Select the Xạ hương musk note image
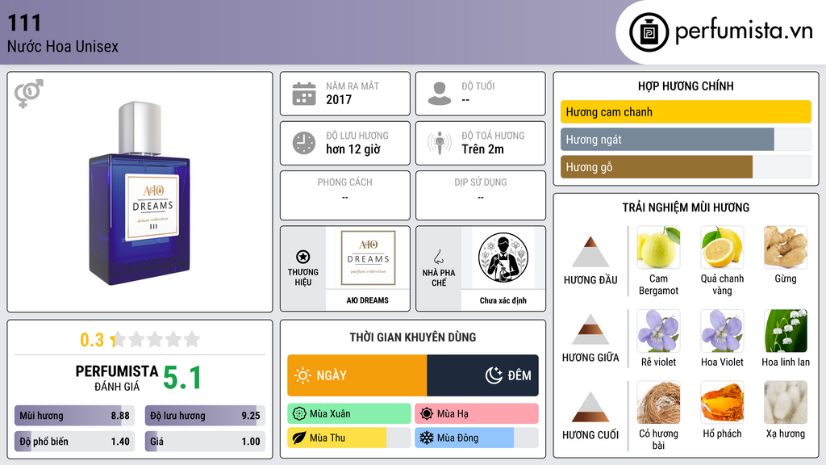Screen dimensions: 826x465 [x=786, y=402]
